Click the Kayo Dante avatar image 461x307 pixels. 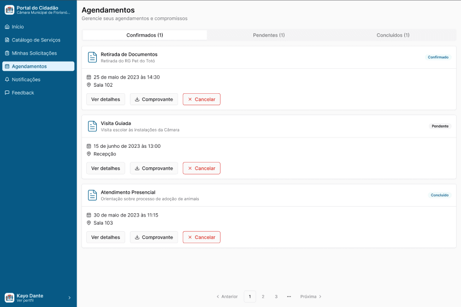9,298
